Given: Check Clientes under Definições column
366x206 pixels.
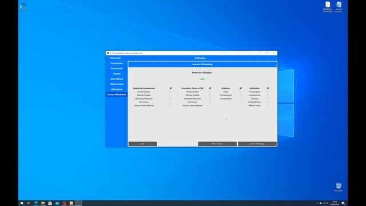Looking at the screenshot, I should [268, 98].
